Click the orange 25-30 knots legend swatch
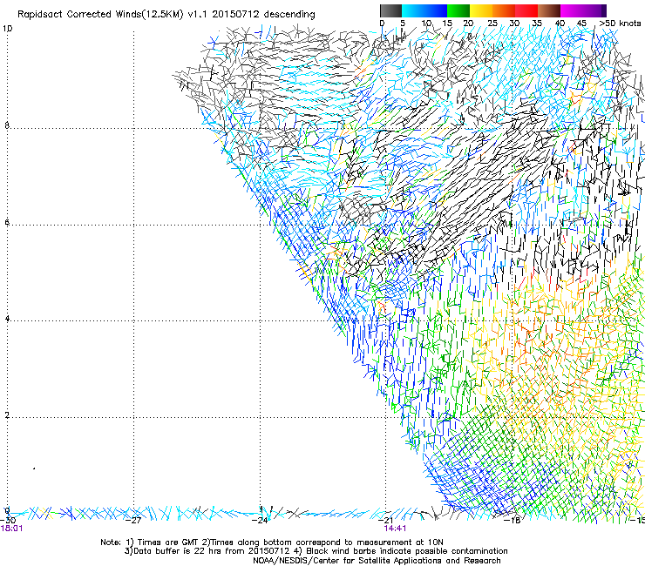Screen dimensions: 645x566 click(504, 10)
